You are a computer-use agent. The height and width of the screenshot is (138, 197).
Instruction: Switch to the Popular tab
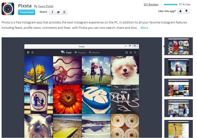pos(80,52)
